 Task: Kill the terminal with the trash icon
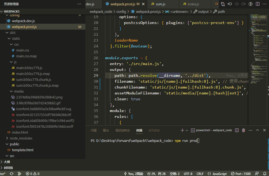243,130
